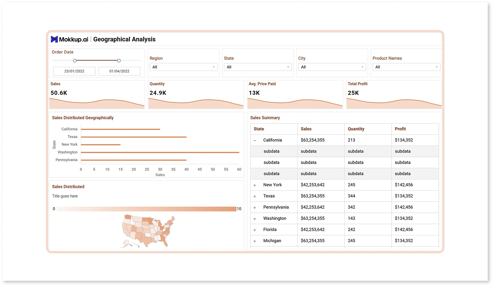Click the Quantity 24.9K card
The image size is (493, 286).
coord(196,95)
